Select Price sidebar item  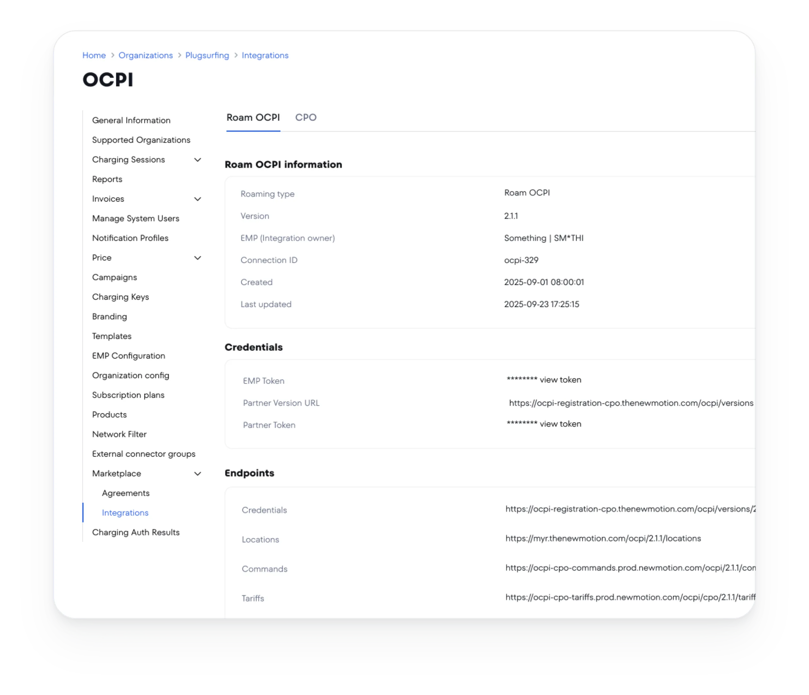(x=101, y=258)
